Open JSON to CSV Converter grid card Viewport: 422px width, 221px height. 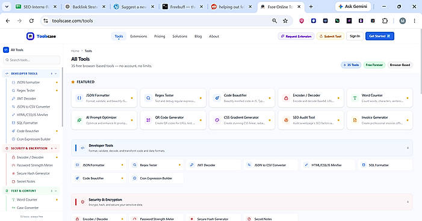pyautogui.click(x=271, y=165)
